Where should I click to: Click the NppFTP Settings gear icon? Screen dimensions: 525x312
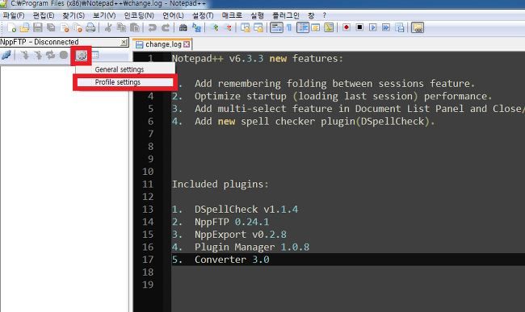coord(81,56)
